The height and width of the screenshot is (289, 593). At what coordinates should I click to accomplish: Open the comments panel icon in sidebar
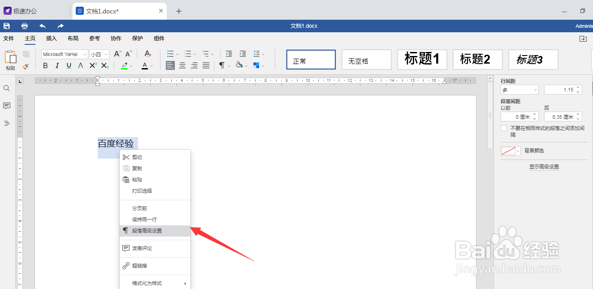point(7,106)
